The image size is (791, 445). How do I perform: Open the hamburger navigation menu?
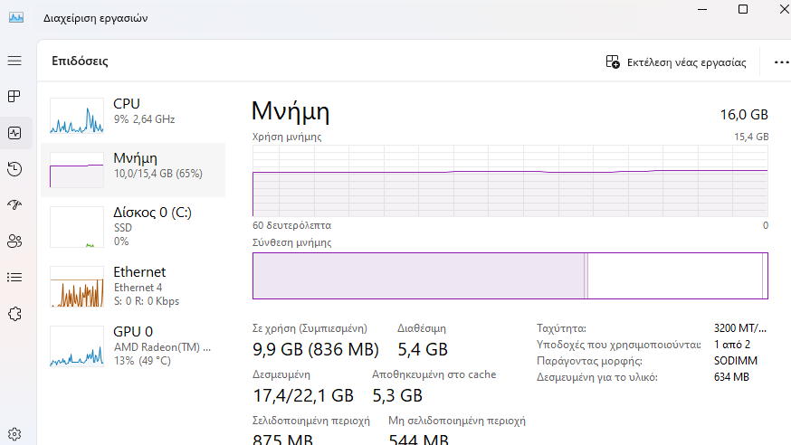(14, 61)
